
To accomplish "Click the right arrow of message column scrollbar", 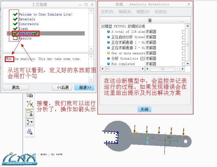I will [x=143, y=69].
